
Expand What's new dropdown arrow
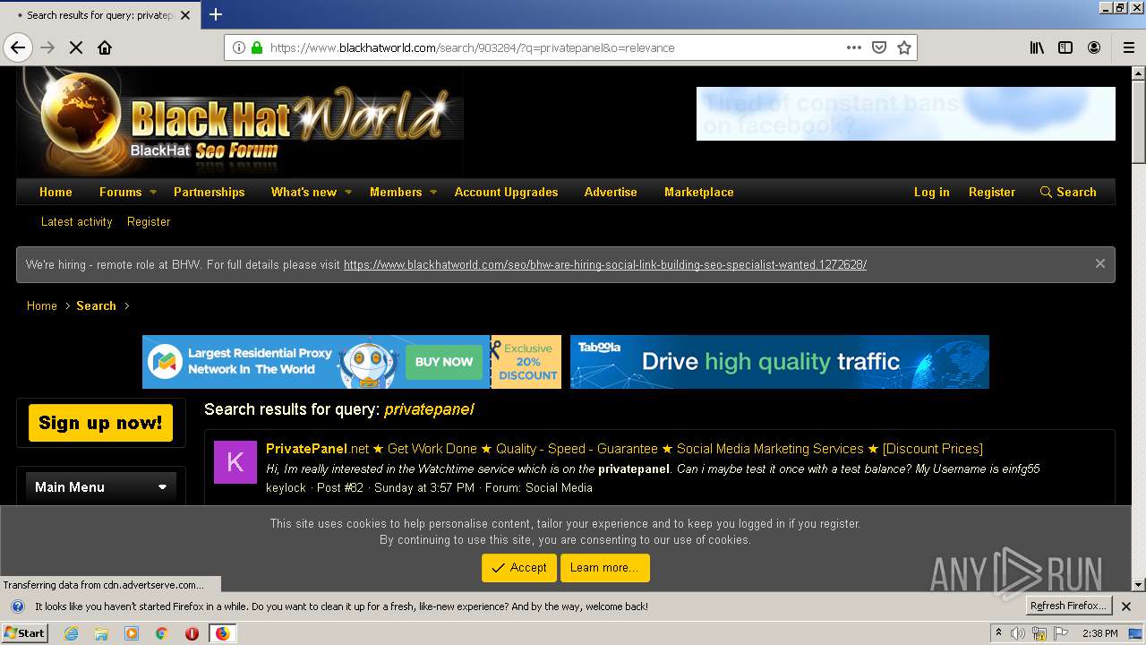coord(348,192)
